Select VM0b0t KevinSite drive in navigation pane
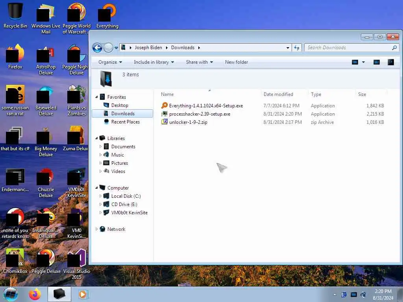 [129, 213]
